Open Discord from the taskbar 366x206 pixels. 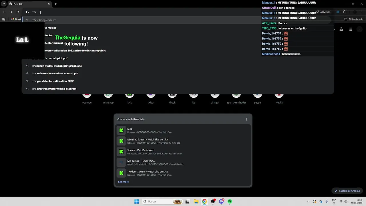(221, 201)
